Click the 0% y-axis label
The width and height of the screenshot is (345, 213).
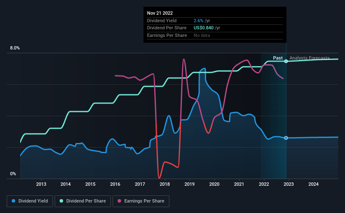[13, 174]
